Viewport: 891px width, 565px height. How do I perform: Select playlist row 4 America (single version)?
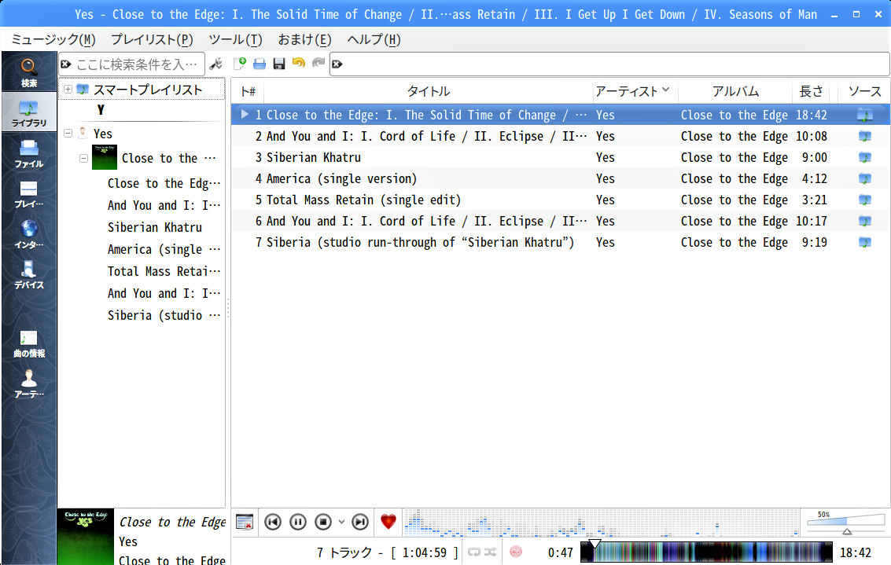(560, 178)
